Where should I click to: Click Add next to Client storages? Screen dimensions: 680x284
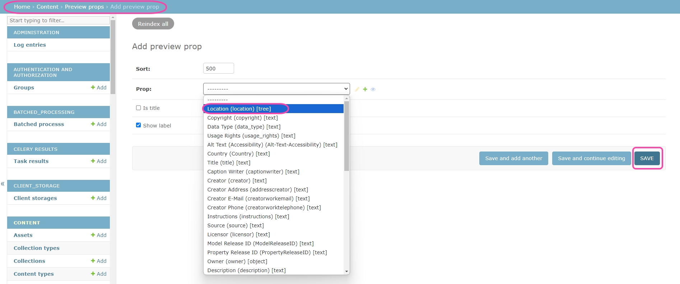[99, 198]
